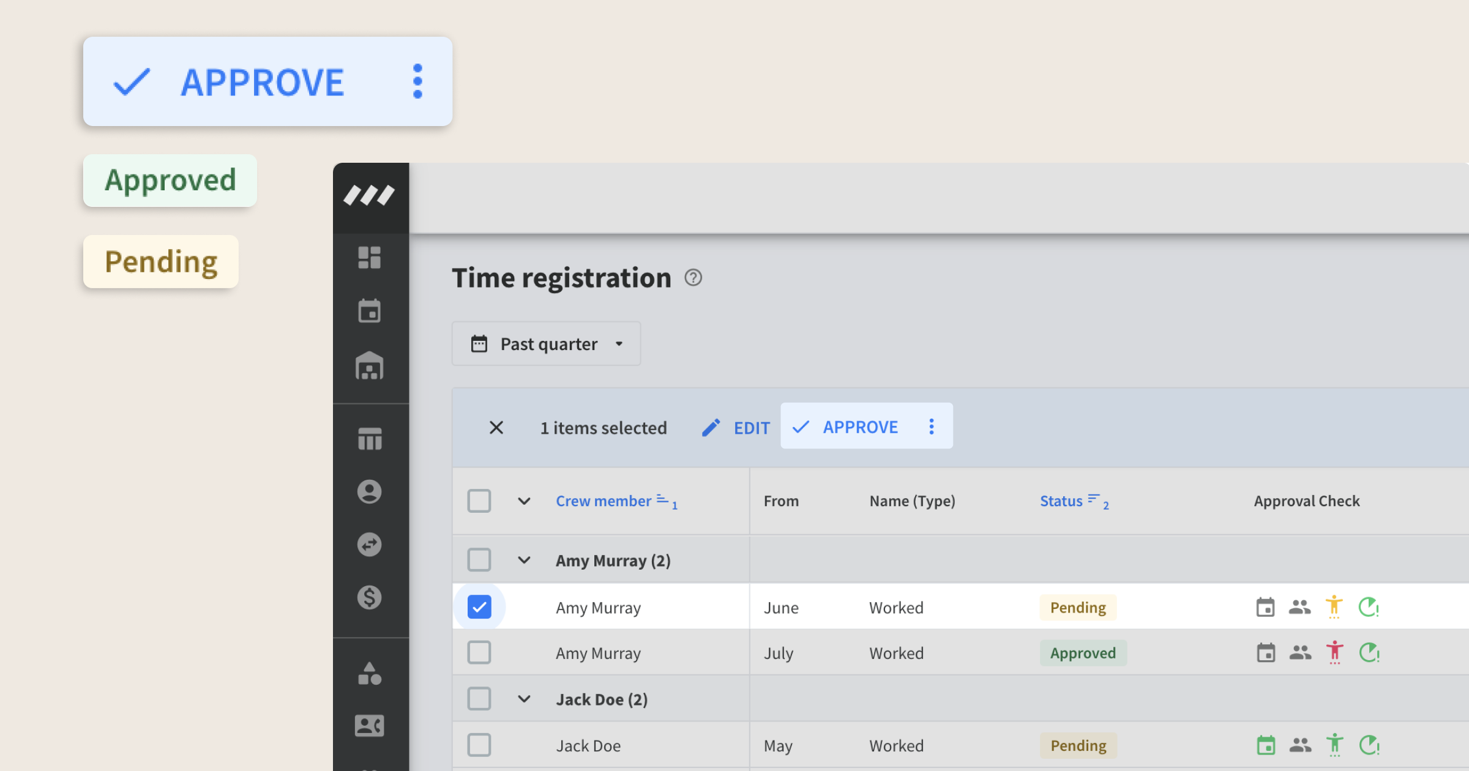
Task: Sort by Status column header
Action: [x=1061, y=501]
